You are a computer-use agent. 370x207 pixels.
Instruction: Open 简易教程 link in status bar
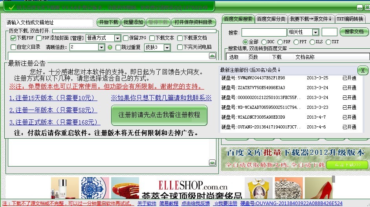pos(169,203)
